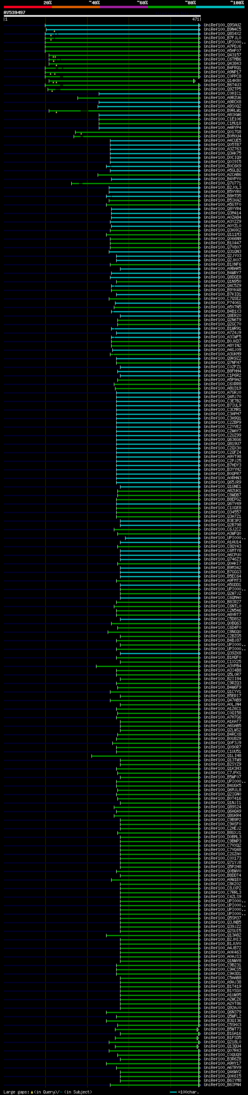Open hit UniRef100_Q8S4X2
Image resolution: width=248 pixels, height=1095 pixels.
tap(222, 33)
